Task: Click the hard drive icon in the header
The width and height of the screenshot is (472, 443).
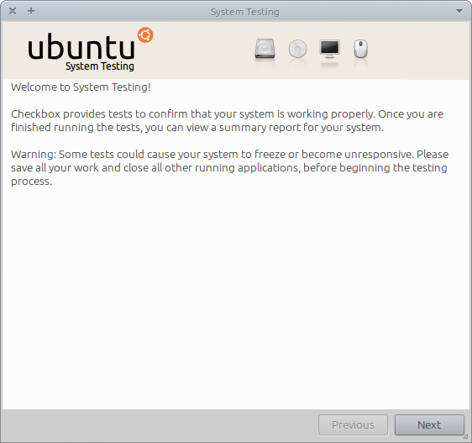Action: coord(265,48)
